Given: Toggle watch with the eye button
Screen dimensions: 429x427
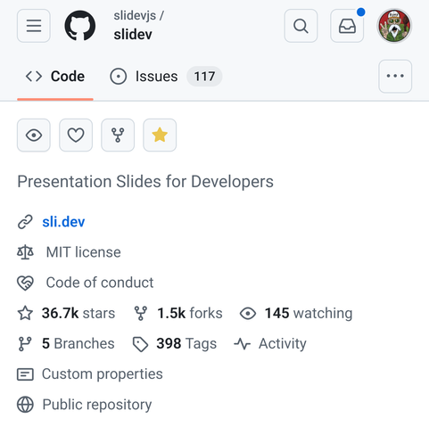Looking at the screenshot, I should click(x=34, y=135).
